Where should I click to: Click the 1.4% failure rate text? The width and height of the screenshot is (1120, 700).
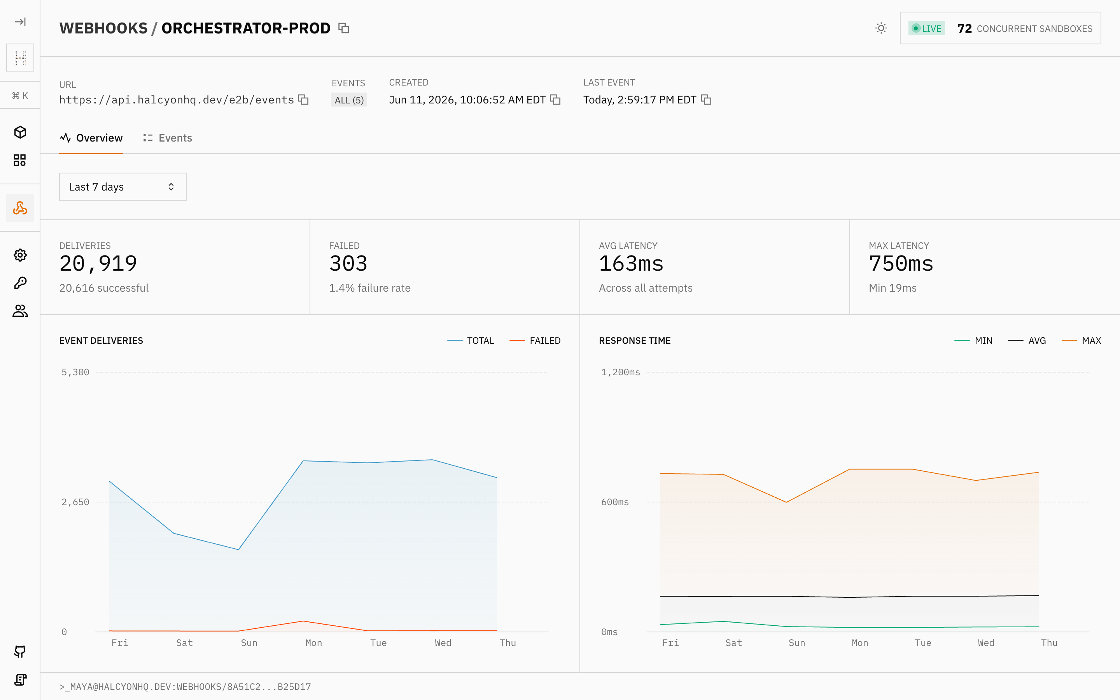coord(370,288)
